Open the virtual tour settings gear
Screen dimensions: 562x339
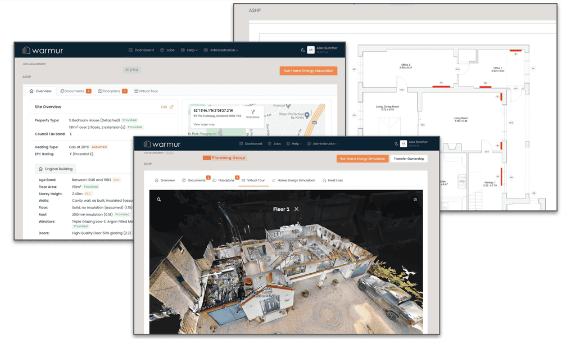coord(415,199)
